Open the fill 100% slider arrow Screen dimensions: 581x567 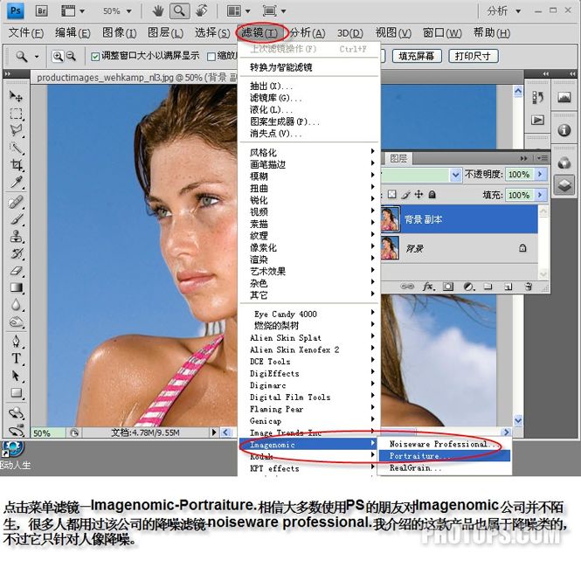[540, 195]
